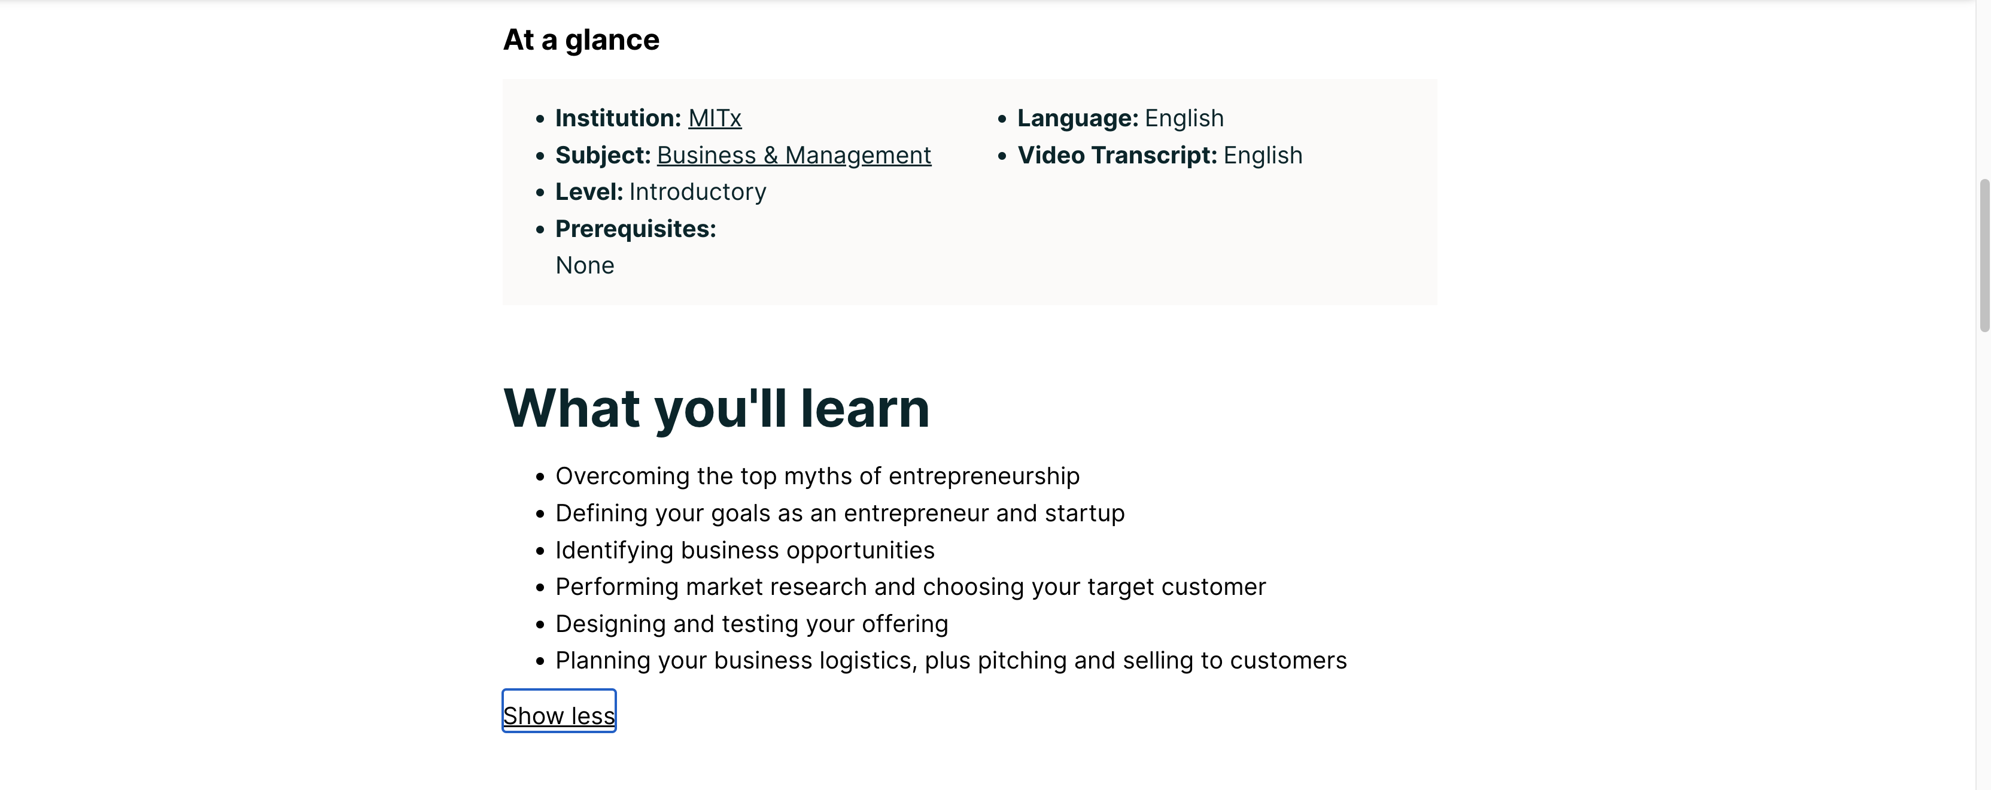Screen dimensions: 1991x790
Task: Click the 'At a glance' heading
Action: [581, 40]
